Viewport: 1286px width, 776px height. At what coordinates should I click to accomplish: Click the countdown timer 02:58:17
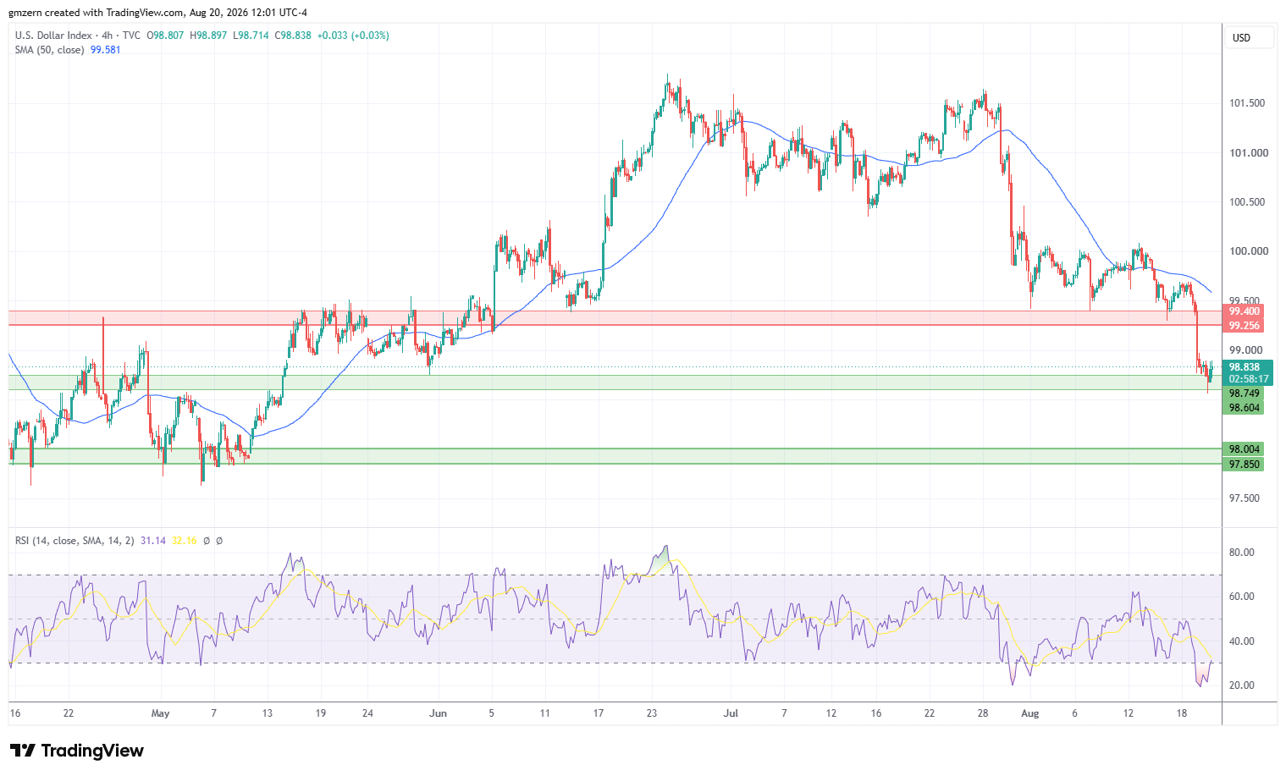pyautogui.click(x=1249, y=379)
